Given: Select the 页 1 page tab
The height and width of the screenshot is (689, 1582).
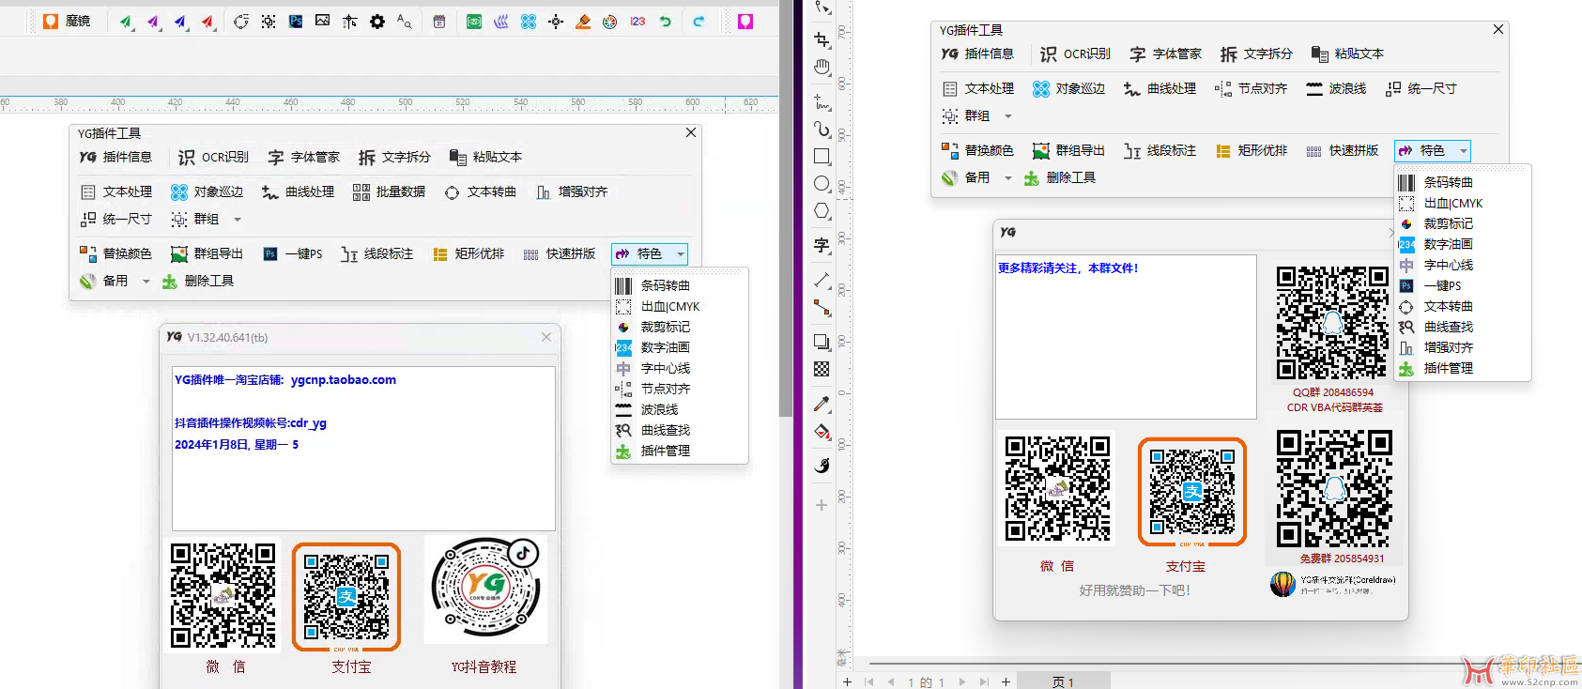Looking at the screenshot, I should tap(1063, 682).
